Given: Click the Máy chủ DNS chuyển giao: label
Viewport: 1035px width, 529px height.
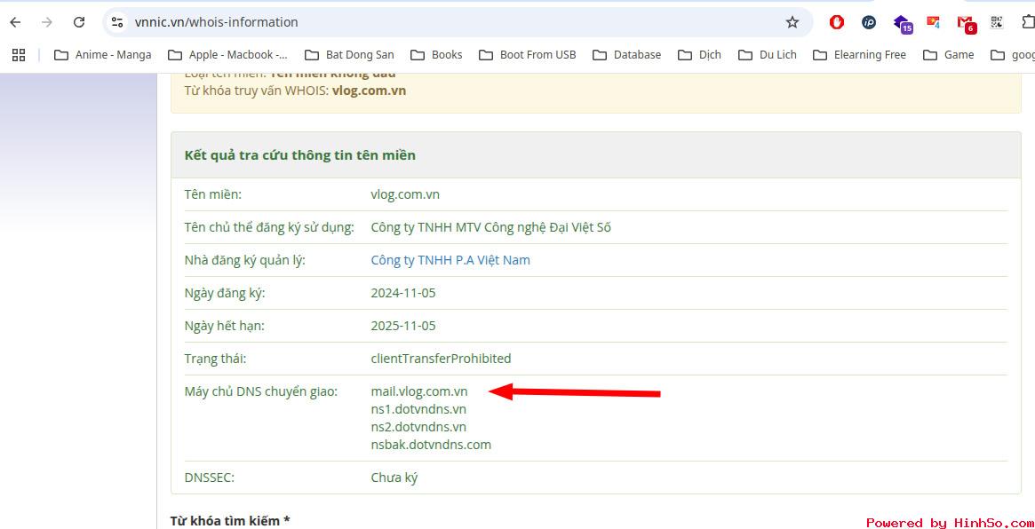Looking at the screenshot, I should point(260,391).
